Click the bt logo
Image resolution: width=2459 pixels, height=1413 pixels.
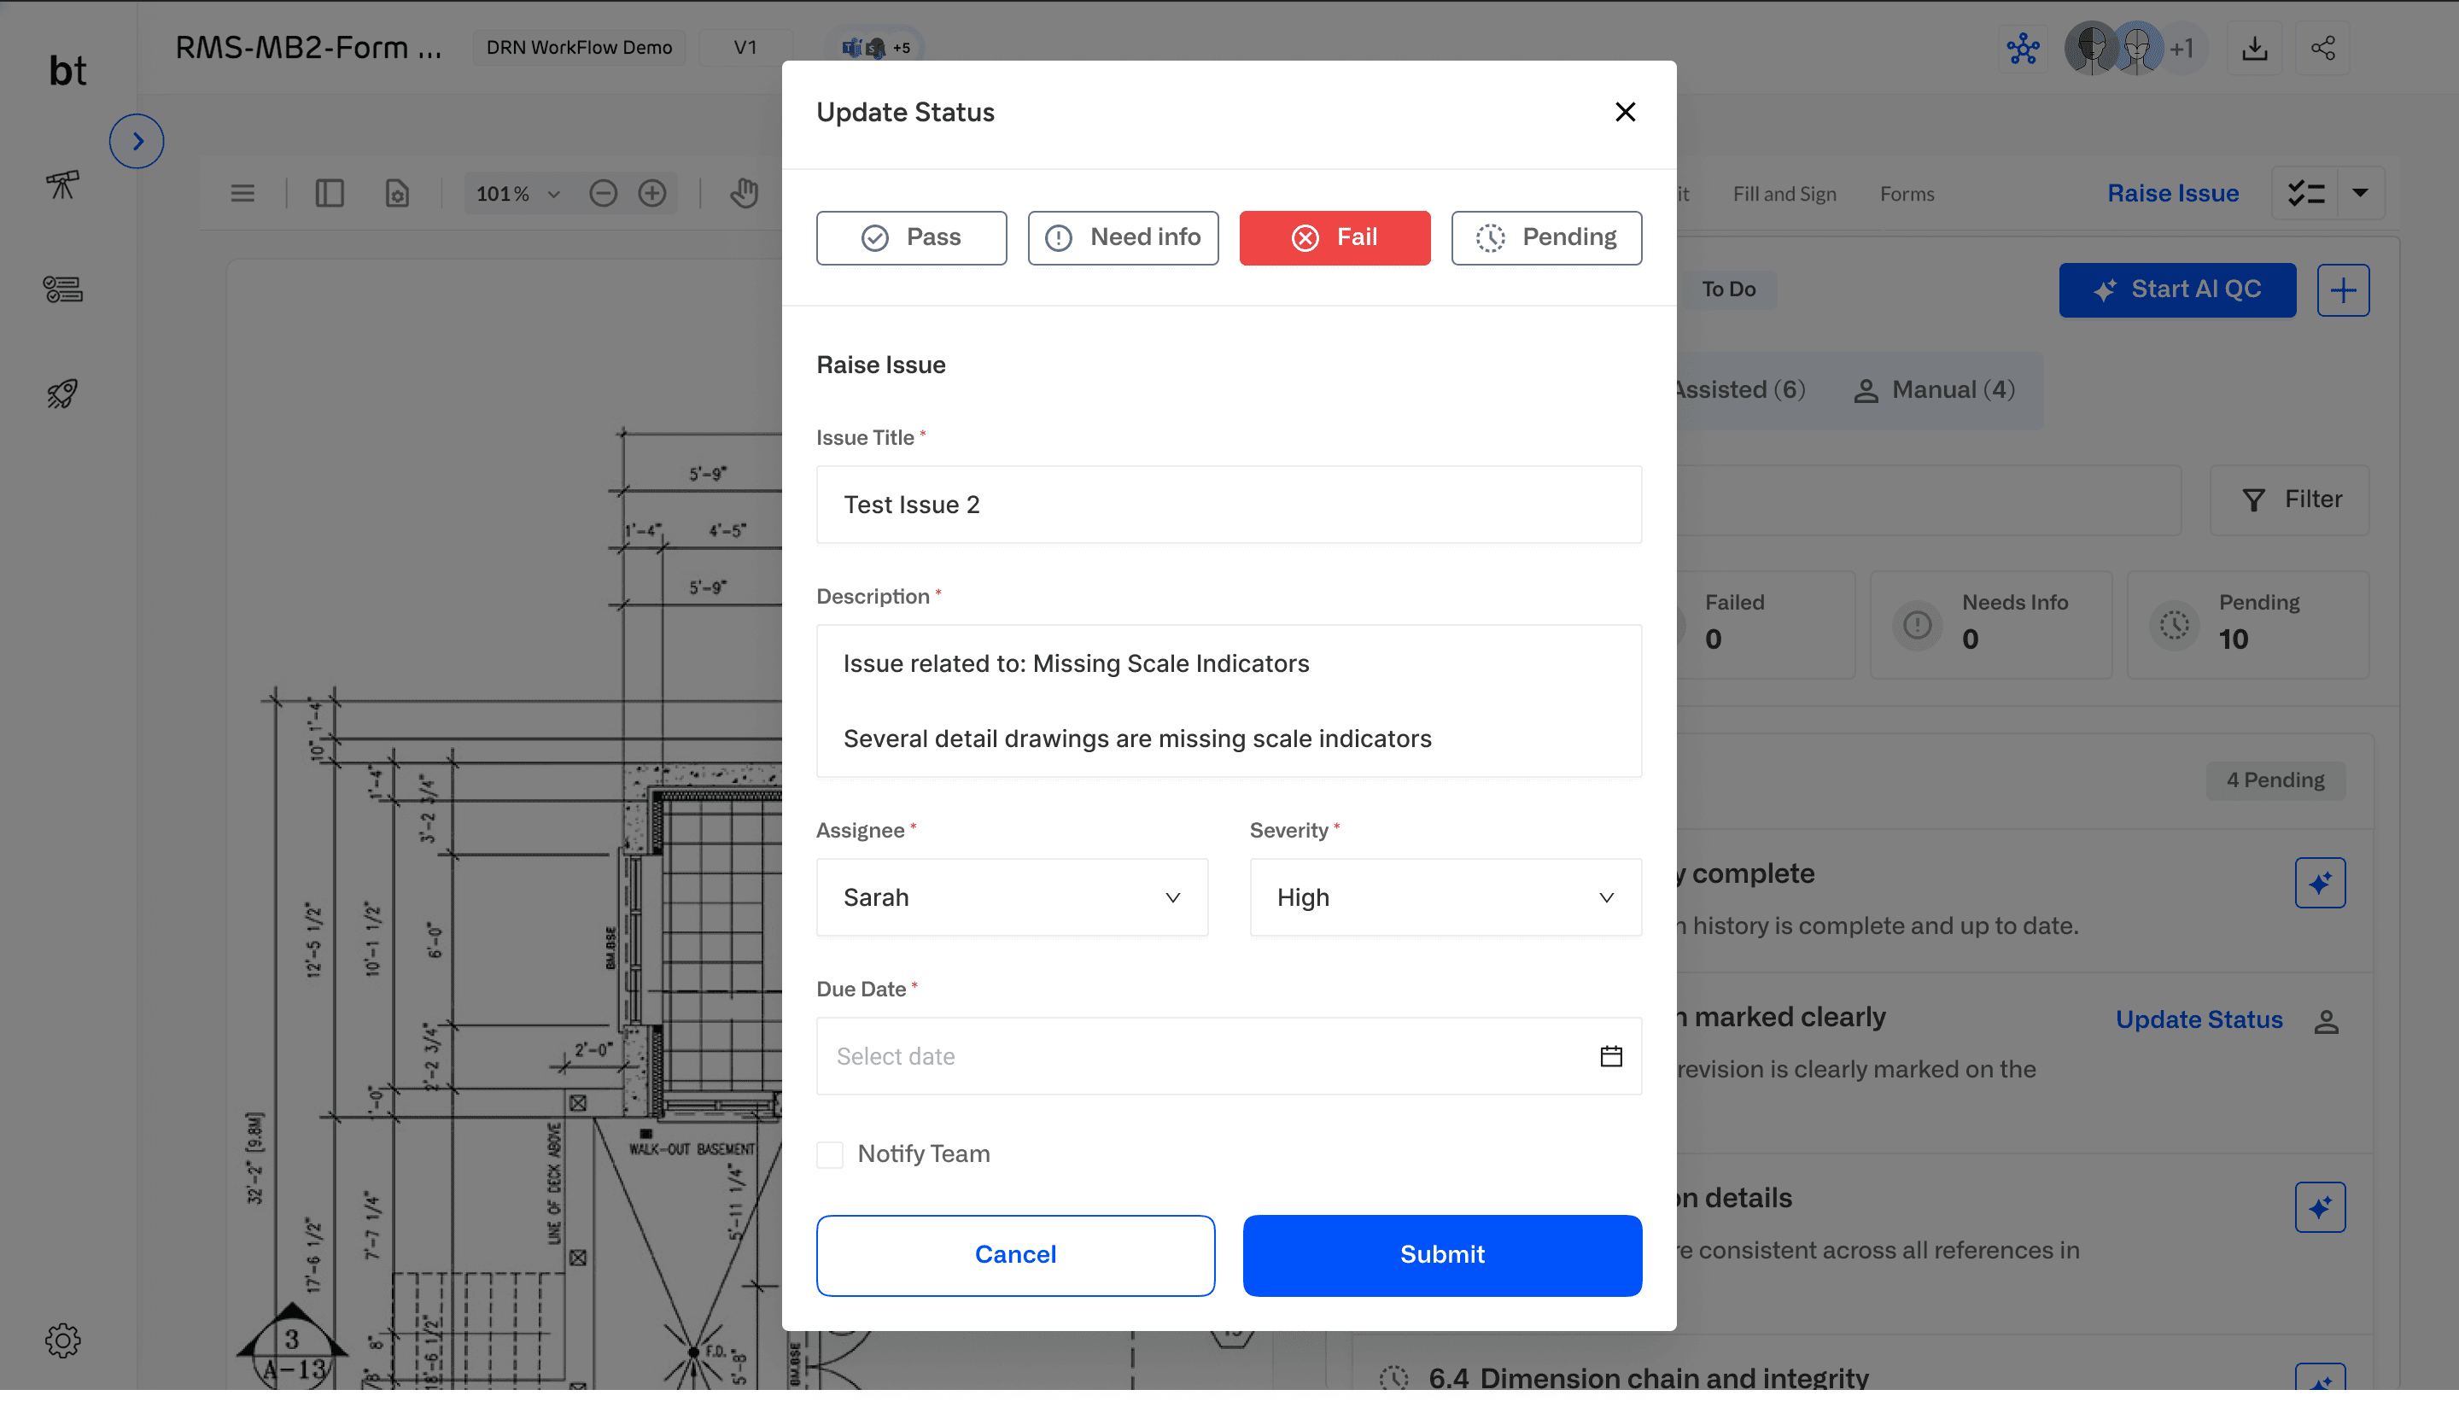pos(68,71)
